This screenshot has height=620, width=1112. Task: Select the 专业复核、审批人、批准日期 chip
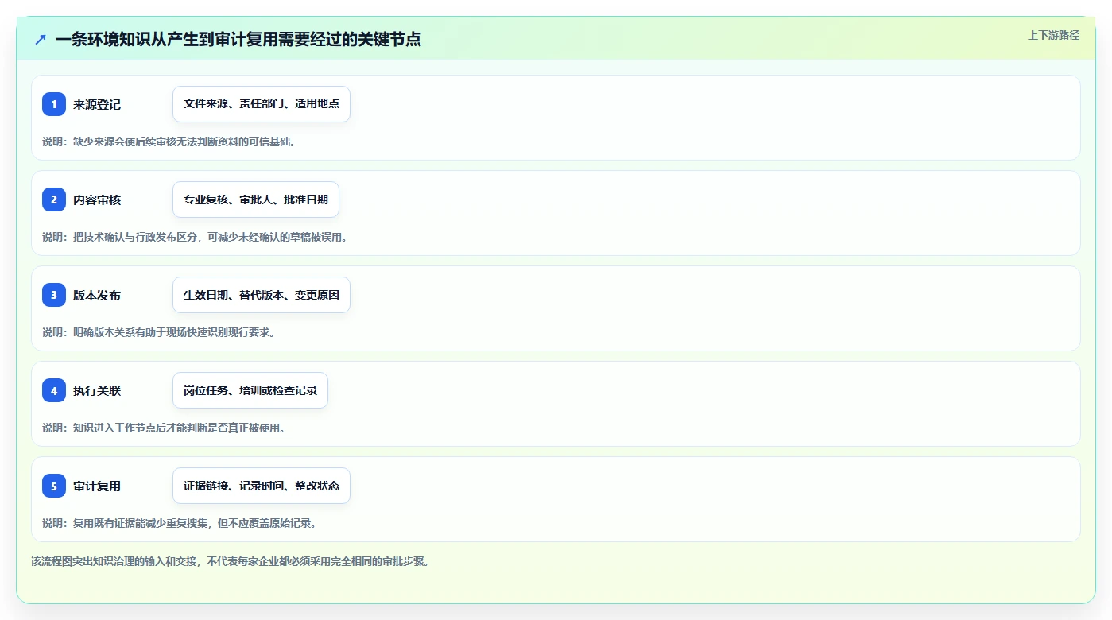pyautogui.click(x=256, y=200)
